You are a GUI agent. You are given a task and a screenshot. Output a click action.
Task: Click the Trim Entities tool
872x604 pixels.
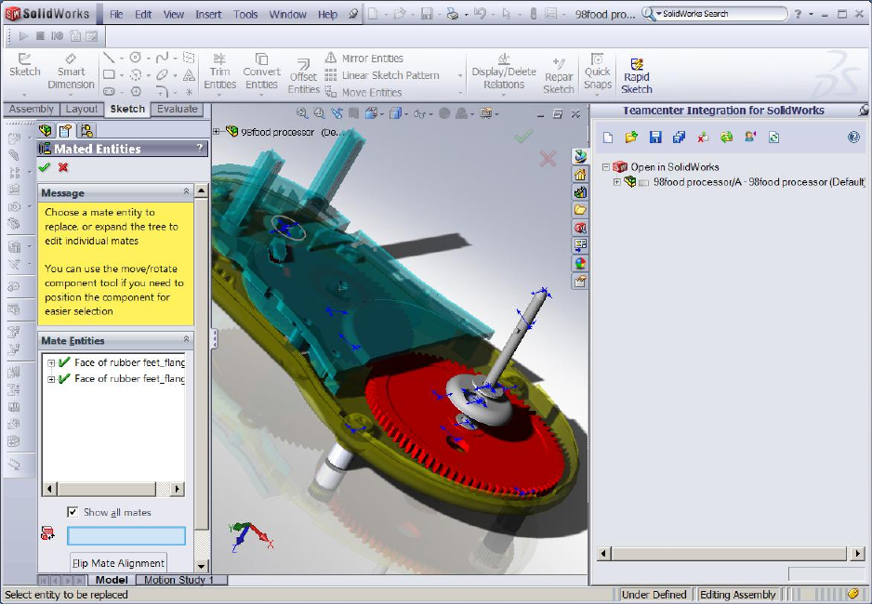coord(219,72)
